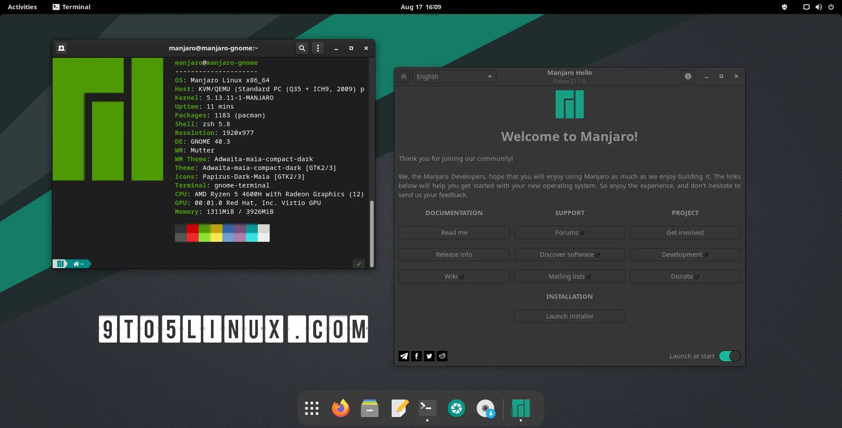Click the Manjaro logo in Hello window
This screenshot has height=428, width=842.
click(x=570, y=104)
